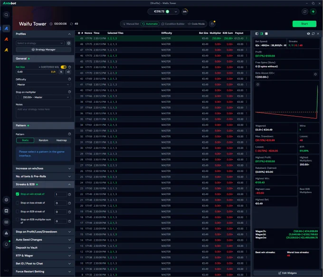Viewport: 323px width, 277px height.
Task: Open the chat box icon in left sidebar
Action: (6, 211)
